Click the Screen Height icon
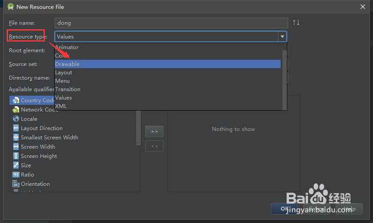This screenshot has height=223, width=373. (x=16, y=156)
